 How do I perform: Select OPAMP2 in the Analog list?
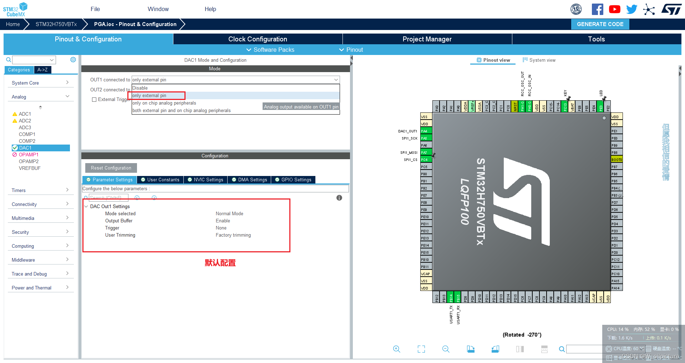29,161
